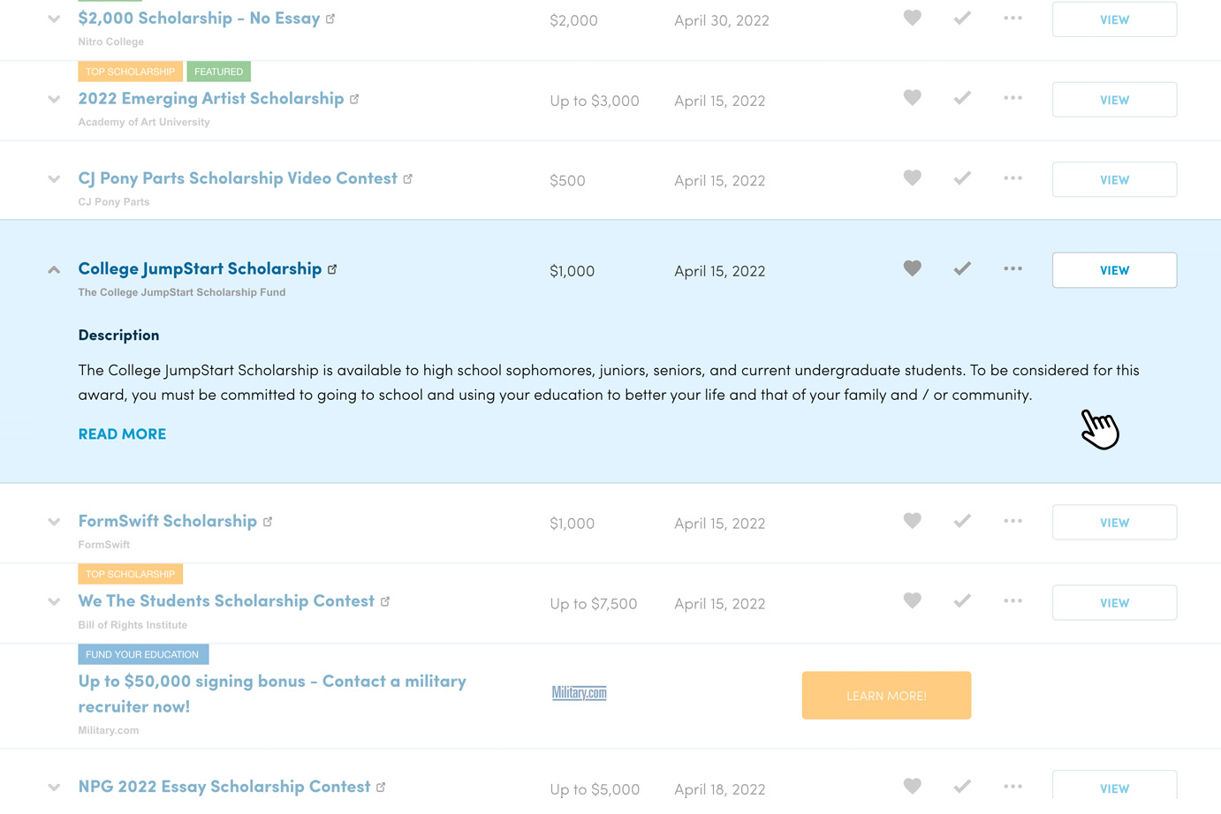Open more options for 2022 Emerging Artist Scholarship

tap(1012, 97)
